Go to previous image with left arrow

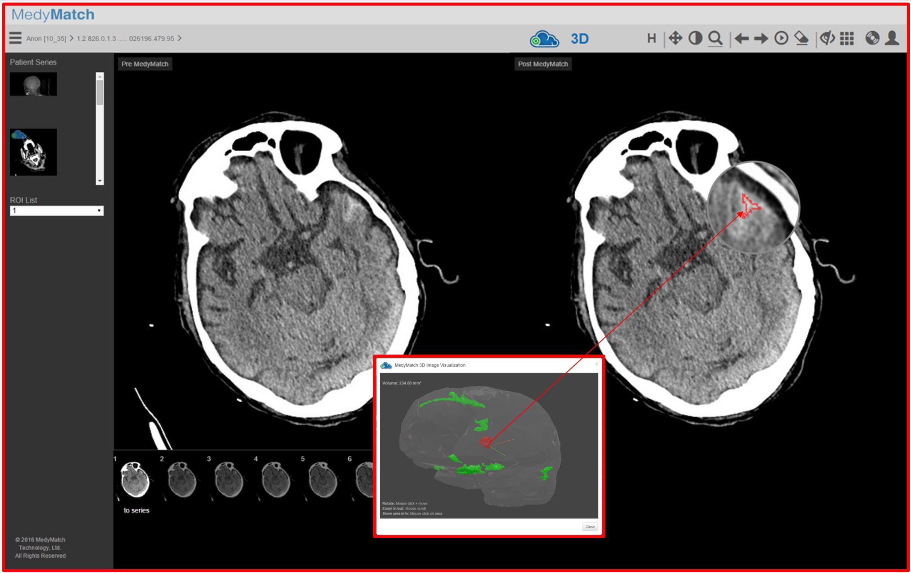point(741,39)
